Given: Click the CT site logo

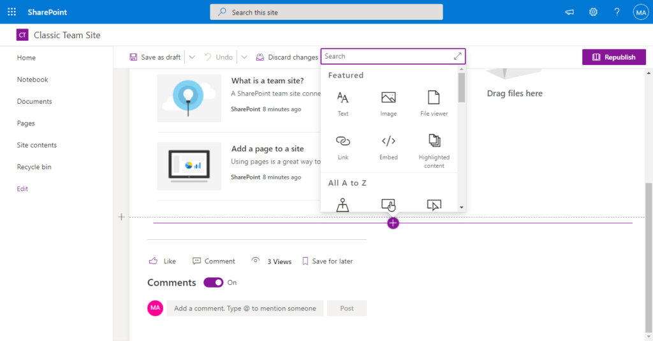Looking at the screenshot, I should [x=22, y=35].
